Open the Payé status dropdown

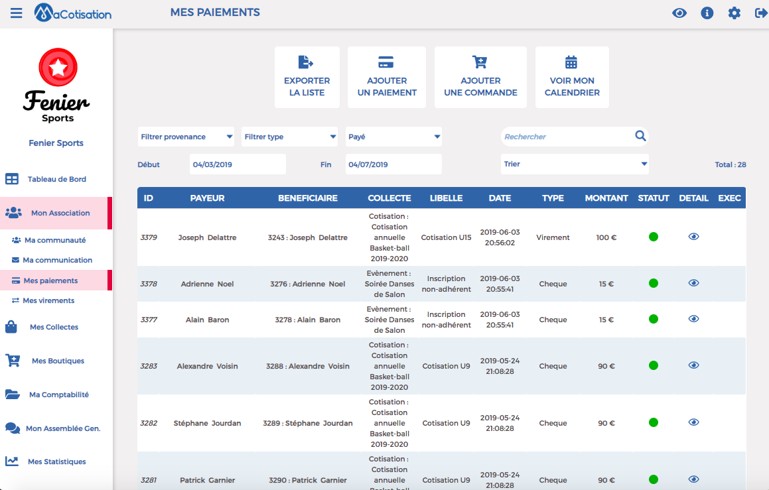(x=394, y=137)
